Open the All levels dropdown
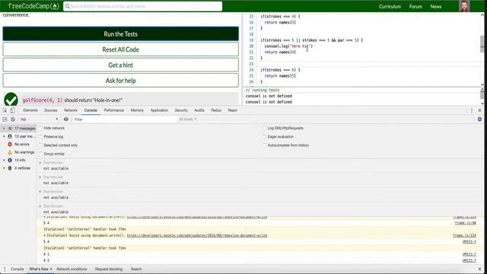The height and width of the screenshot is (274, 487). (188, 119)
